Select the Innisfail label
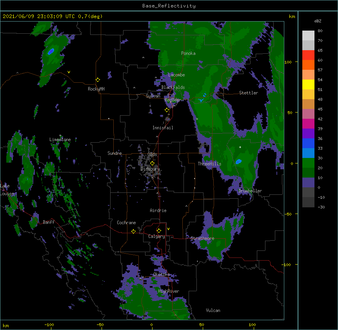338x330 pixels. tap(163, 128)
